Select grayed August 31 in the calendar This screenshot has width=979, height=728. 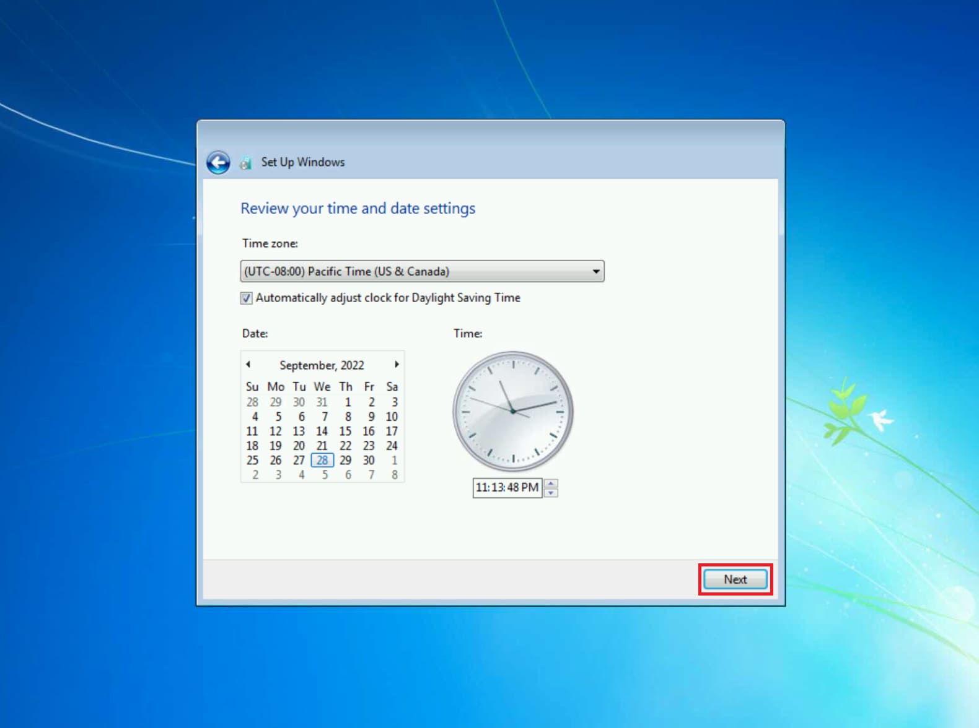[322, 402]
